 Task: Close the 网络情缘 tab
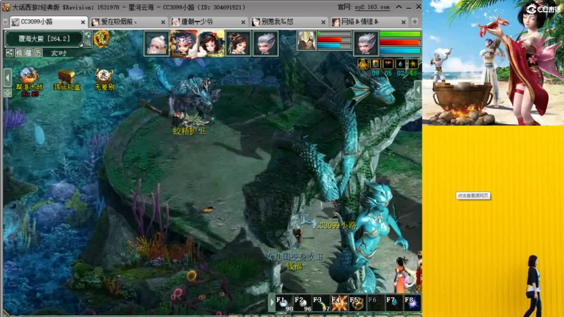coord(404,22)
